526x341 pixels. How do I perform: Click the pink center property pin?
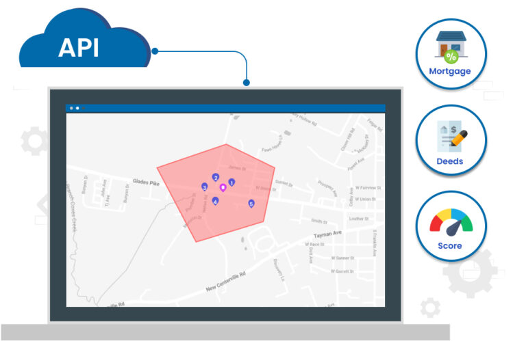coord(223,187)
